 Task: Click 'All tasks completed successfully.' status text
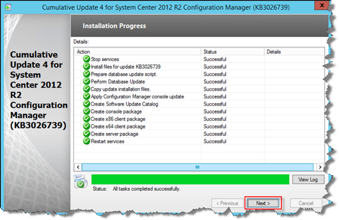(x=146, y=189)
